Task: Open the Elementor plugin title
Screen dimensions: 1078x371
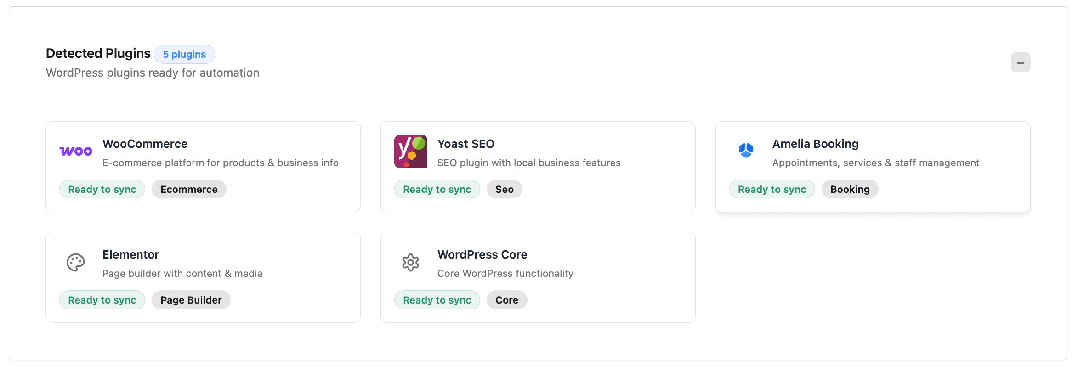Action: (130, 254)
